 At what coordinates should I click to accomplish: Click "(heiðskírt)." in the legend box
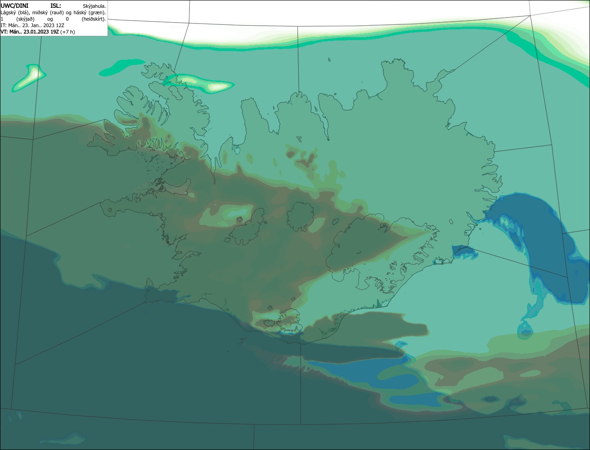click(x=94, y=19)
